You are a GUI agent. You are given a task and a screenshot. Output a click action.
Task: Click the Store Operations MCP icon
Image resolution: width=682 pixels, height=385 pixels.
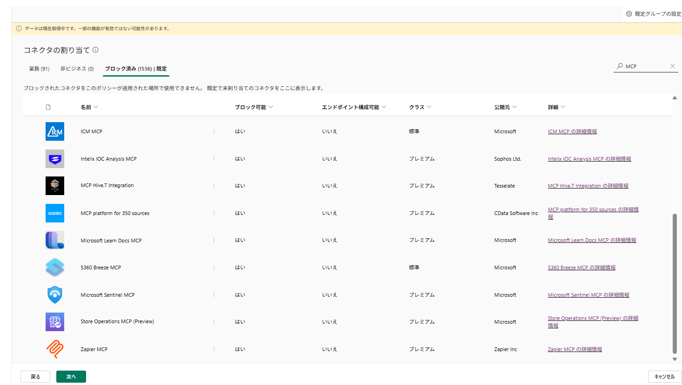click(x=55, y=322)
